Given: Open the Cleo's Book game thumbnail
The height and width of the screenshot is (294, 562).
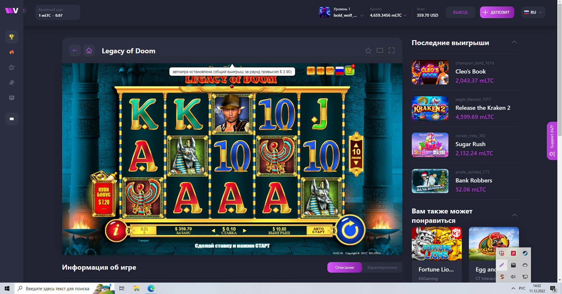Looking at the screenshot, I should tap(430, 72).
